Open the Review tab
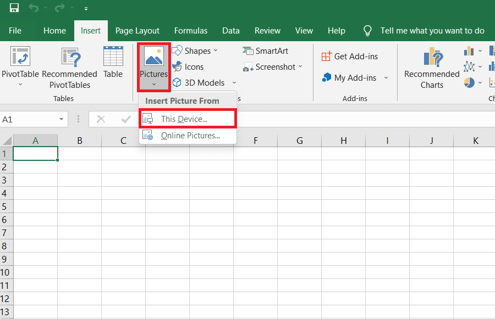 (x=267, y=31)
